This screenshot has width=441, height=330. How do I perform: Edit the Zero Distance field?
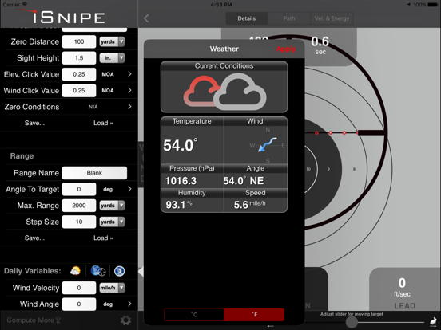[x=79, y=41]
